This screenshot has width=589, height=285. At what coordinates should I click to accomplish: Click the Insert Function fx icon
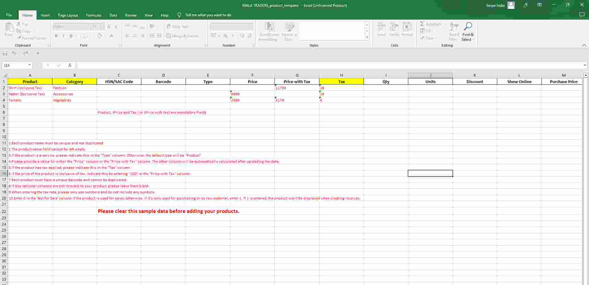click(70, 65)
